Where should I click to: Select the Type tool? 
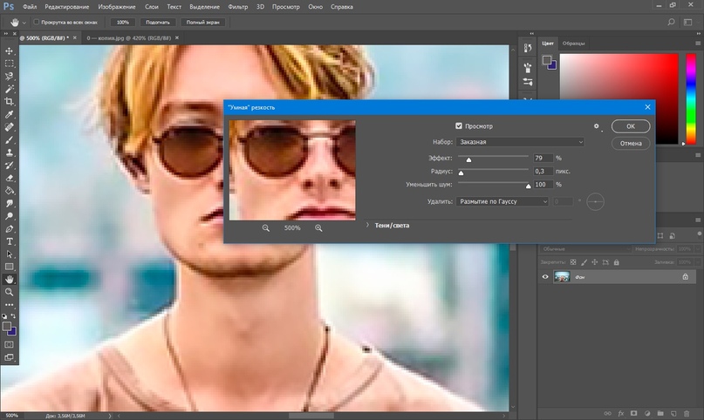pos(9,241)
